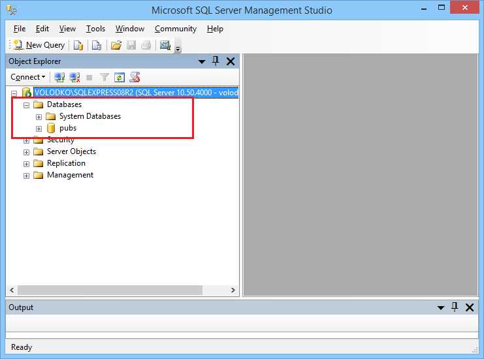484x359 pixels.
Task: Click the New Database Engine Query icon
Action: (78, 45)
